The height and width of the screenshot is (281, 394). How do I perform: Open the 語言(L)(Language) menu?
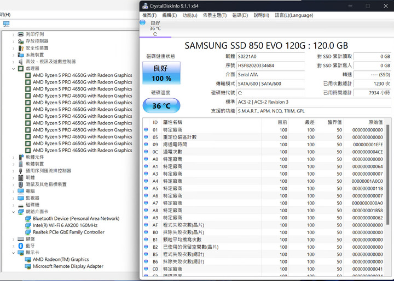click(x=294, y=15)
